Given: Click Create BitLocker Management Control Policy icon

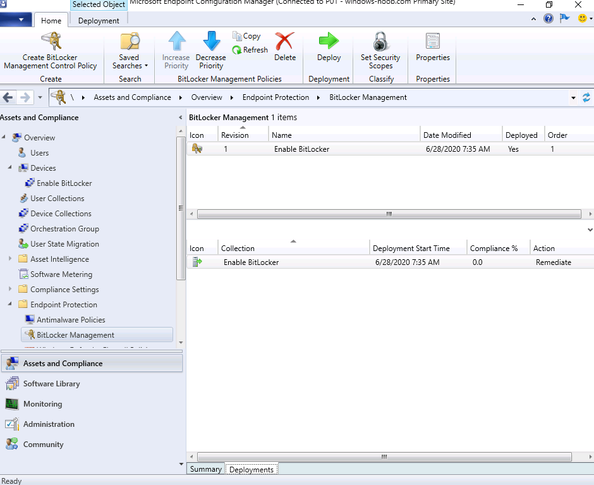Looking at the screenshot, I should (x=52, y=41).
